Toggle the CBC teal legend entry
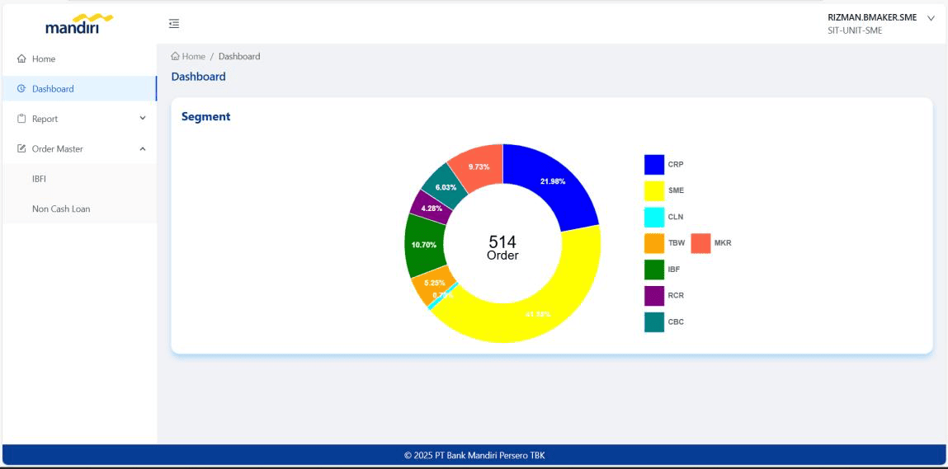 point(664,322)
